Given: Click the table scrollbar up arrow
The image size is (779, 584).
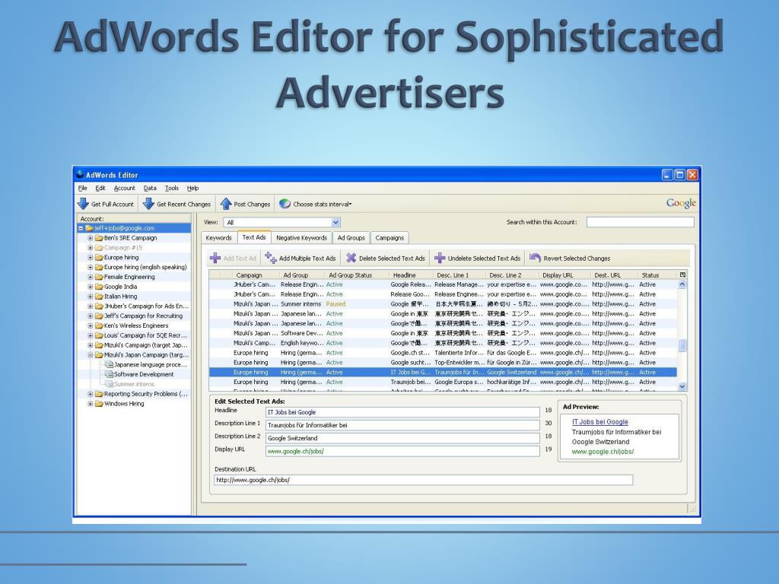Looking at the screenshot, I should (682, 284).
